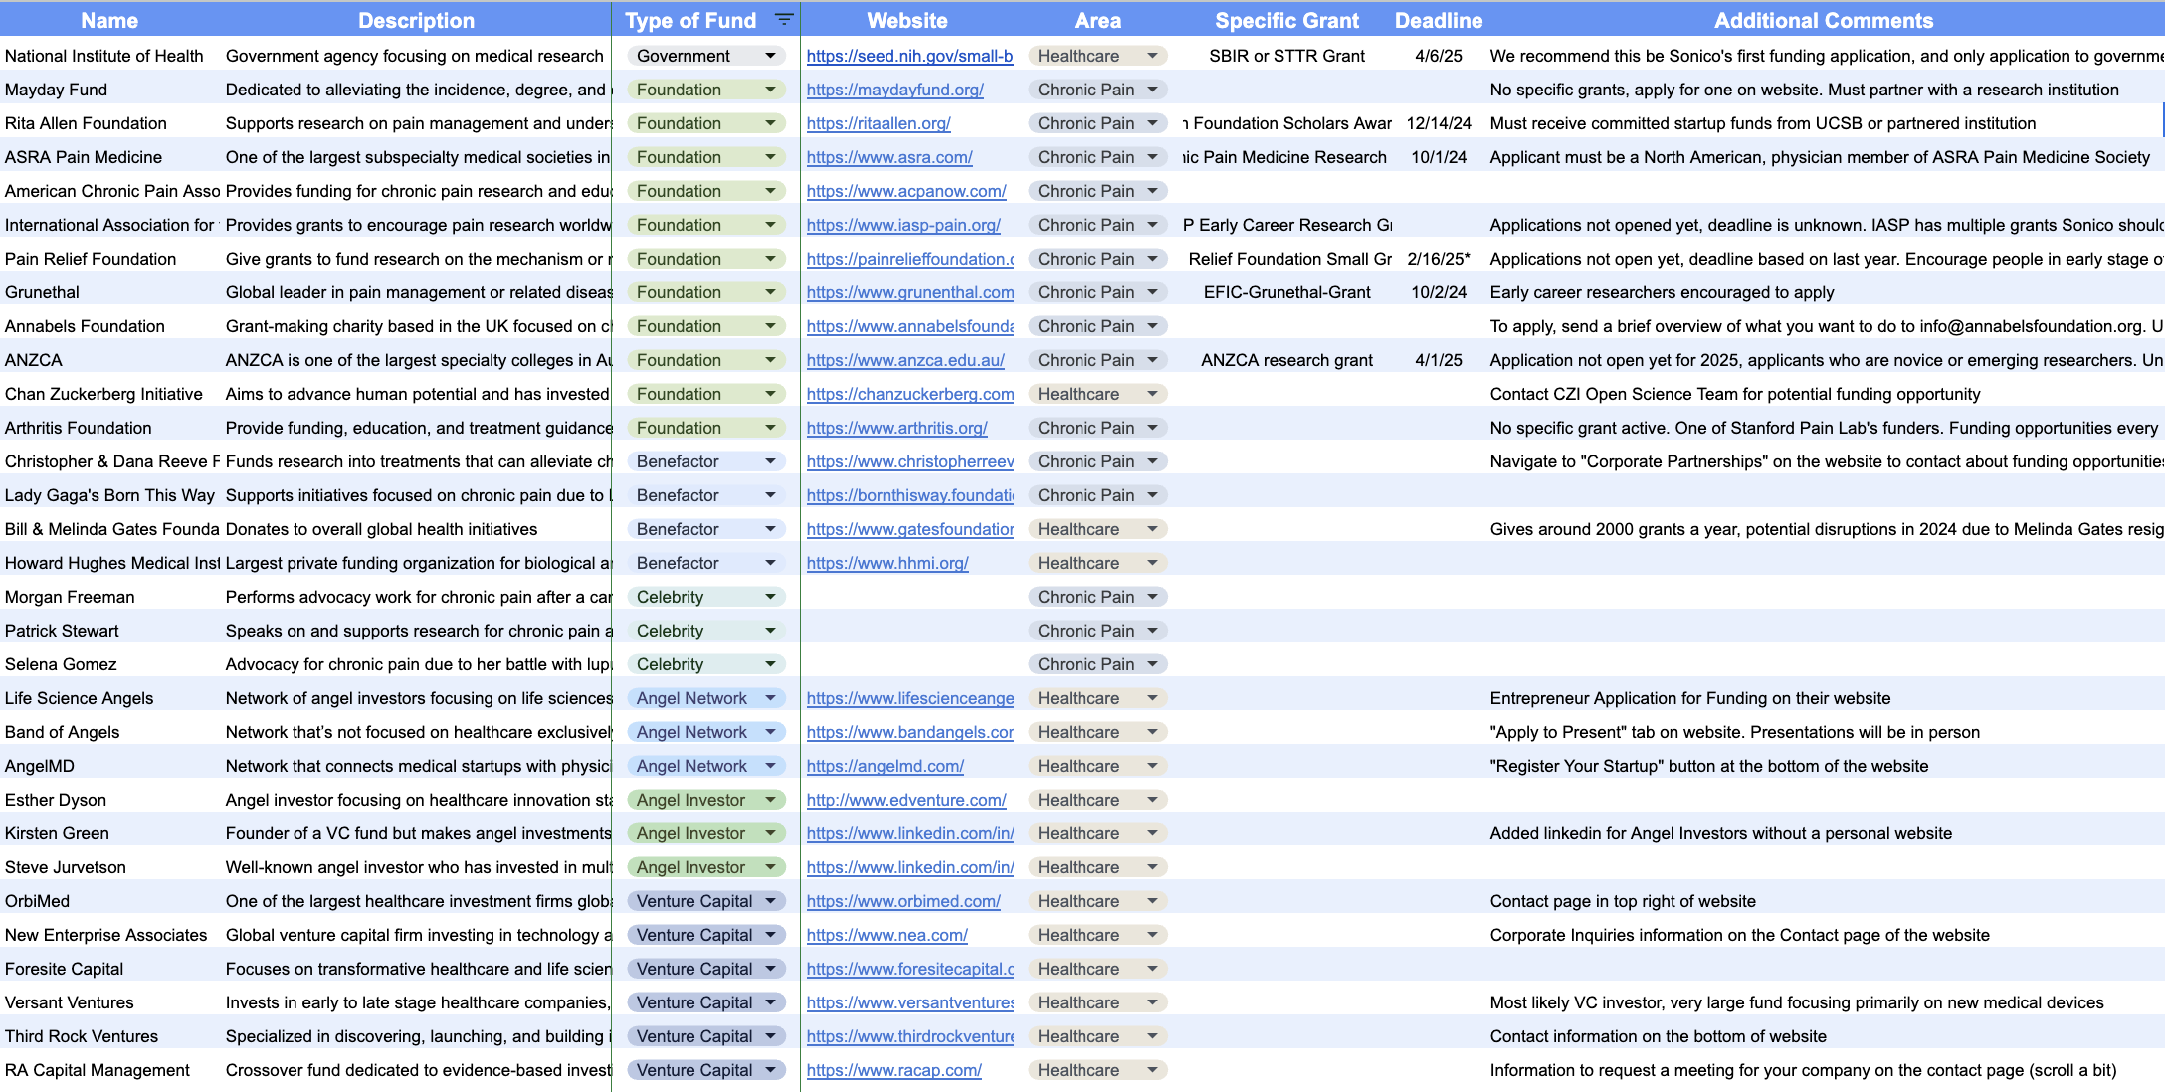This screenshot has width=2165, height=1092.
Task: Select the 12/14/24 deadline cell
Action: pyautogui.click(x=1439, y=123)
